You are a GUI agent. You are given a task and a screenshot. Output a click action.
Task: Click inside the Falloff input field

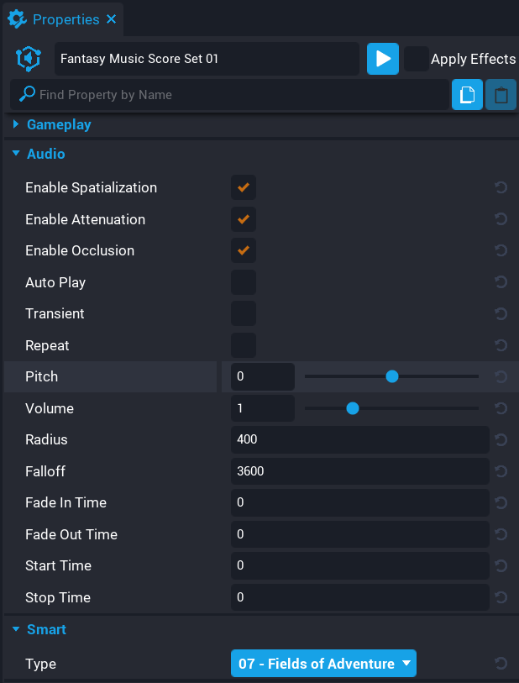coord(359,471)
